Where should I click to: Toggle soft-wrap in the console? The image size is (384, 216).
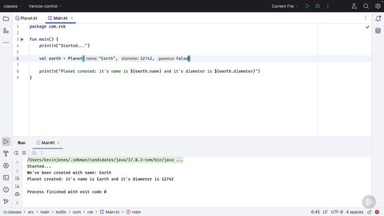click(x=17, y=178)
